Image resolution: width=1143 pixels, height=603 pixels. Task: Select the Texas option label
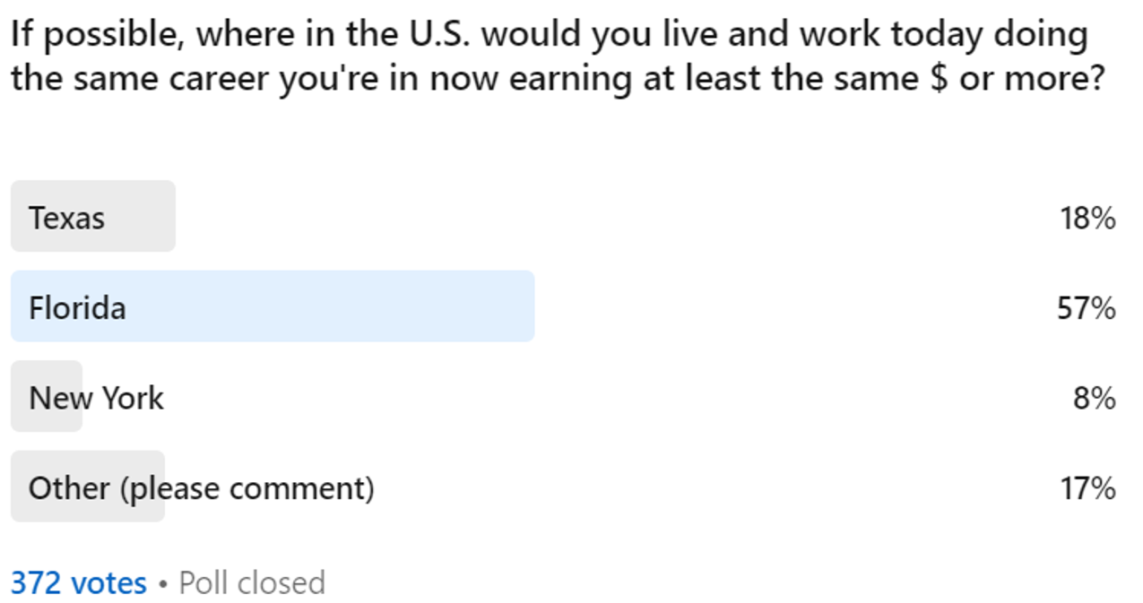pyautogui.click(x=66, y=218)
